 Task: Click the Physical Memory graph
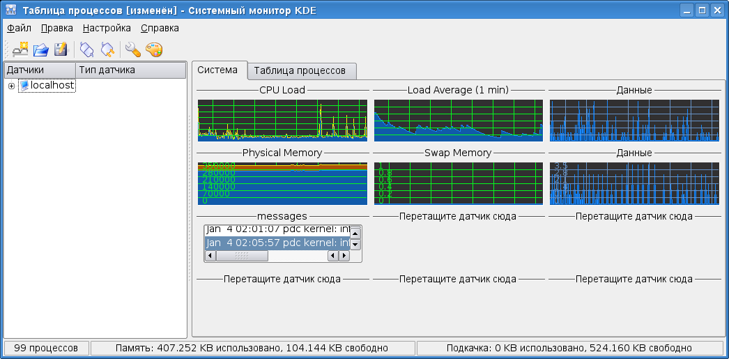tap(282, 184)
